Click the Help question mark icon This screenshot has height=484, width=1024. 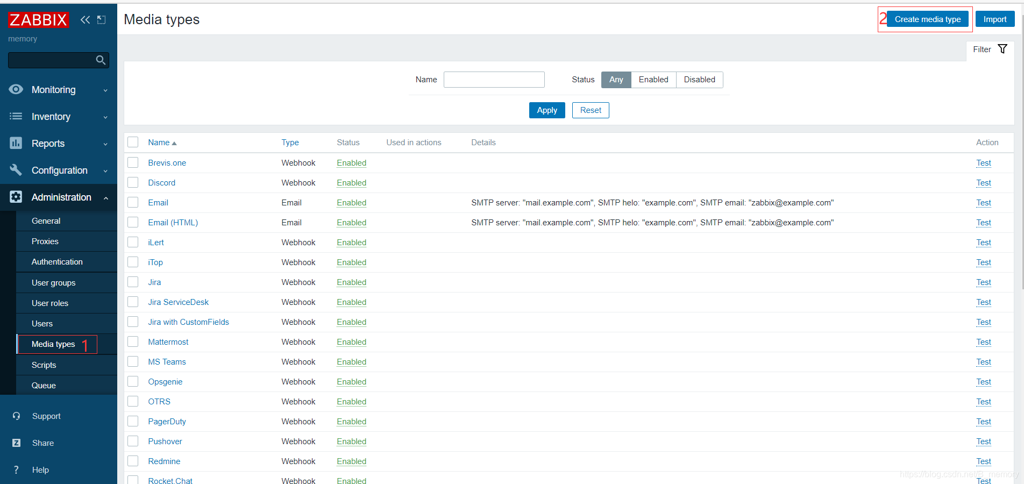[x=17, y=470]
